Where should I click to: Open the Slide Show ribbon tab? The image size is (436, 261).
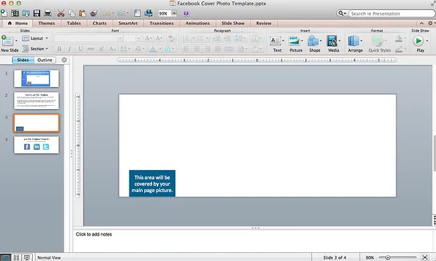click(x=233, y=23)
